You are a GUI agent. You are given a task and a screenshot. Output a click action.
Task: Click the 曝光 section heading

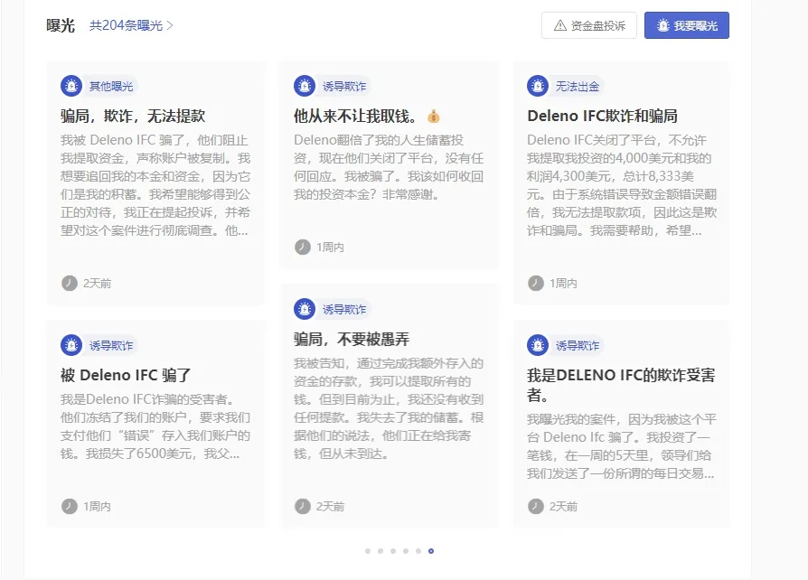(x=61, y=25)
